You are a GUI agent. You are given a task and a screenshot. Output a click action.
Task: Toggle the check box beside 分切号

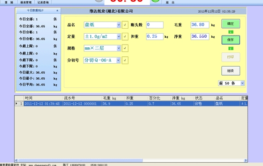tap(125, 60)
